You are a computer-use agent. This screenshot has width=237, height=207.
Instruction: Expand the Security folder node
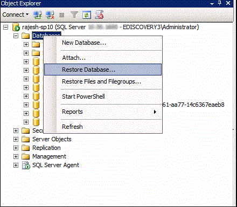tap(16, 130)
